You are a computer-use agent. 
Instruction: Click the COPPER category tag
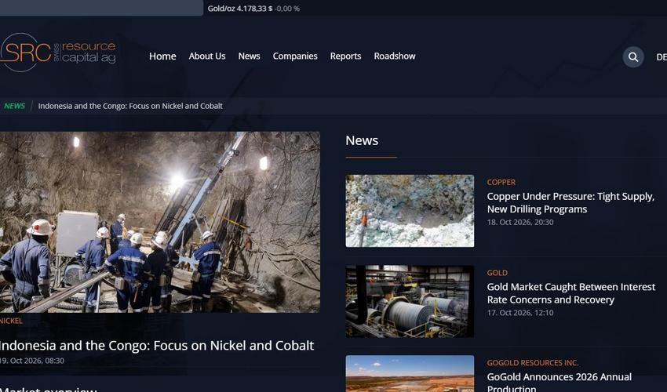pyautogui.click(x=501, y=182)
